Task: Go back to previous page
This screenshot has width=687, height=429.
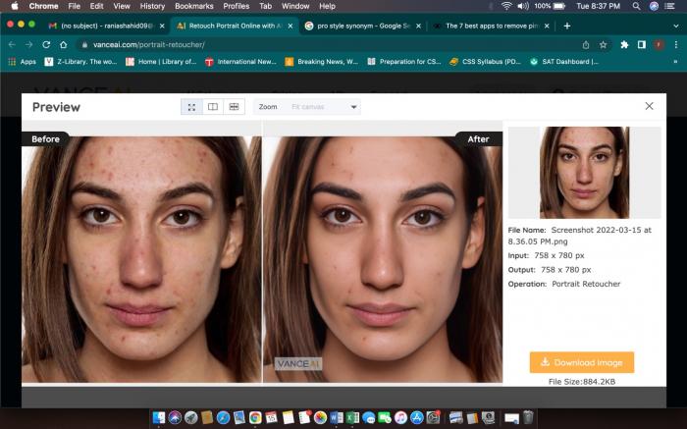Action: [x=12, y=45]
